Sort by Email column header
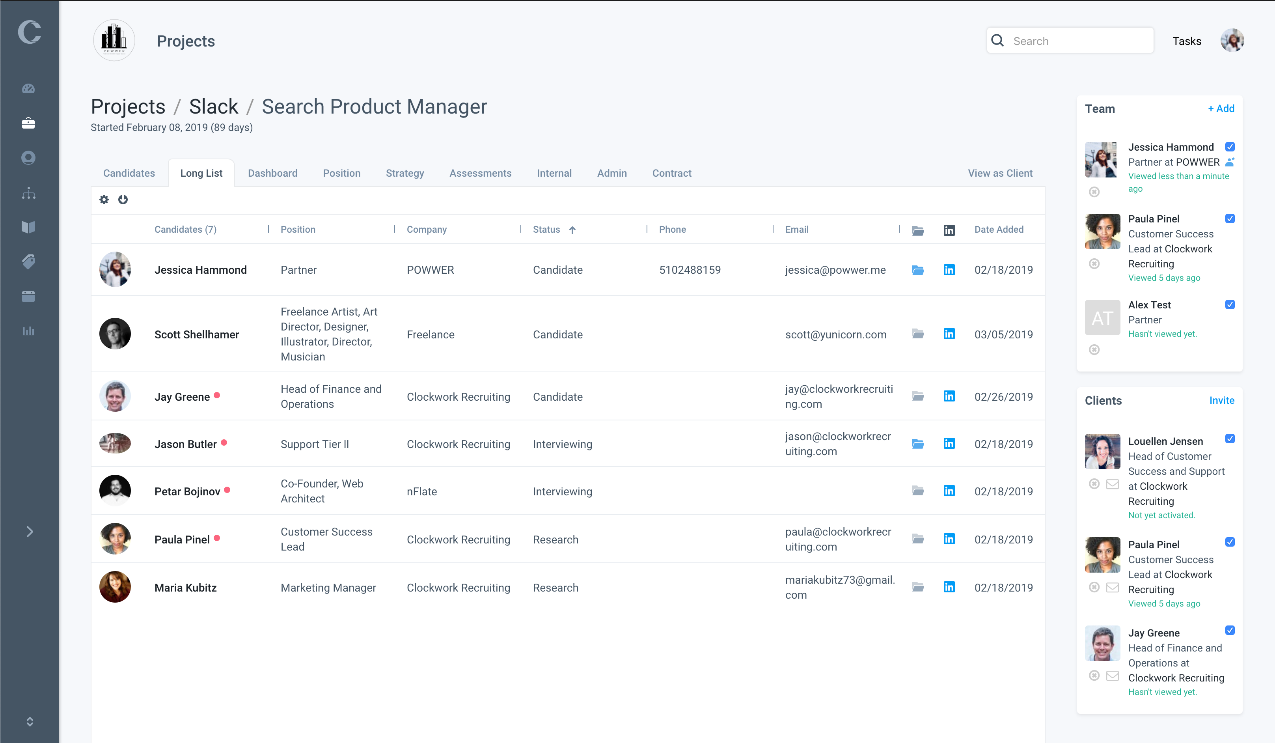The image size is (1275, 743). 797,230
